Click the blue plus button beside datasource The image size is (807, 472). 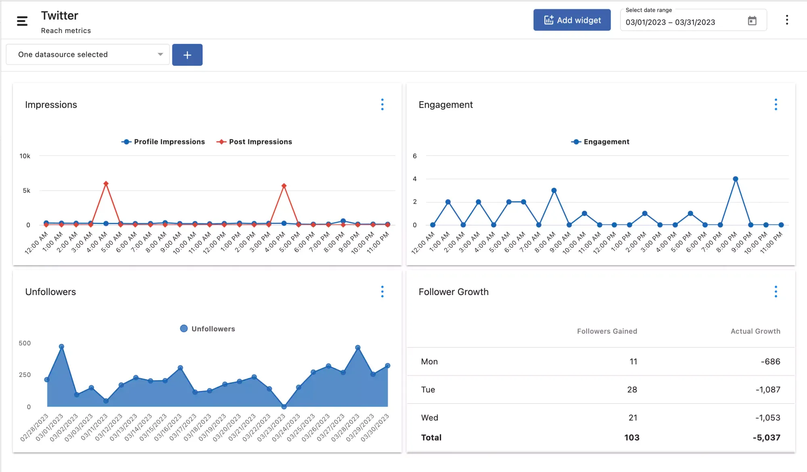coord(187,55)
